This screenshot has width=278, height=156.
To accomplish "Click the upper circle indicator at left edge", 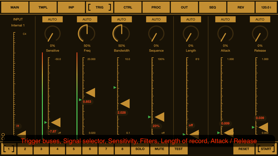I will point(3,135).
